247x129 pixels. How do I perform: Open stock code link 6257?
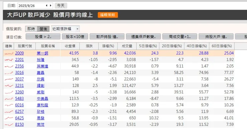coord(19,111)
